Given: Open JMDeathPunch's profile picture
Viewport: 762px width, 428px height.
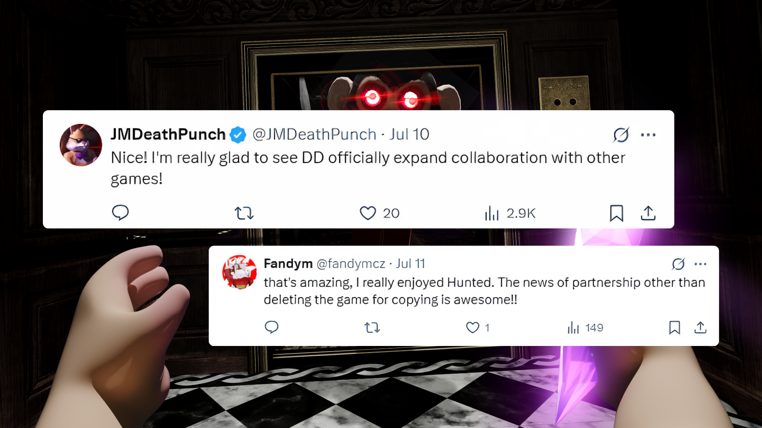Looking at the screenshot, I should [x=81, y=145].
